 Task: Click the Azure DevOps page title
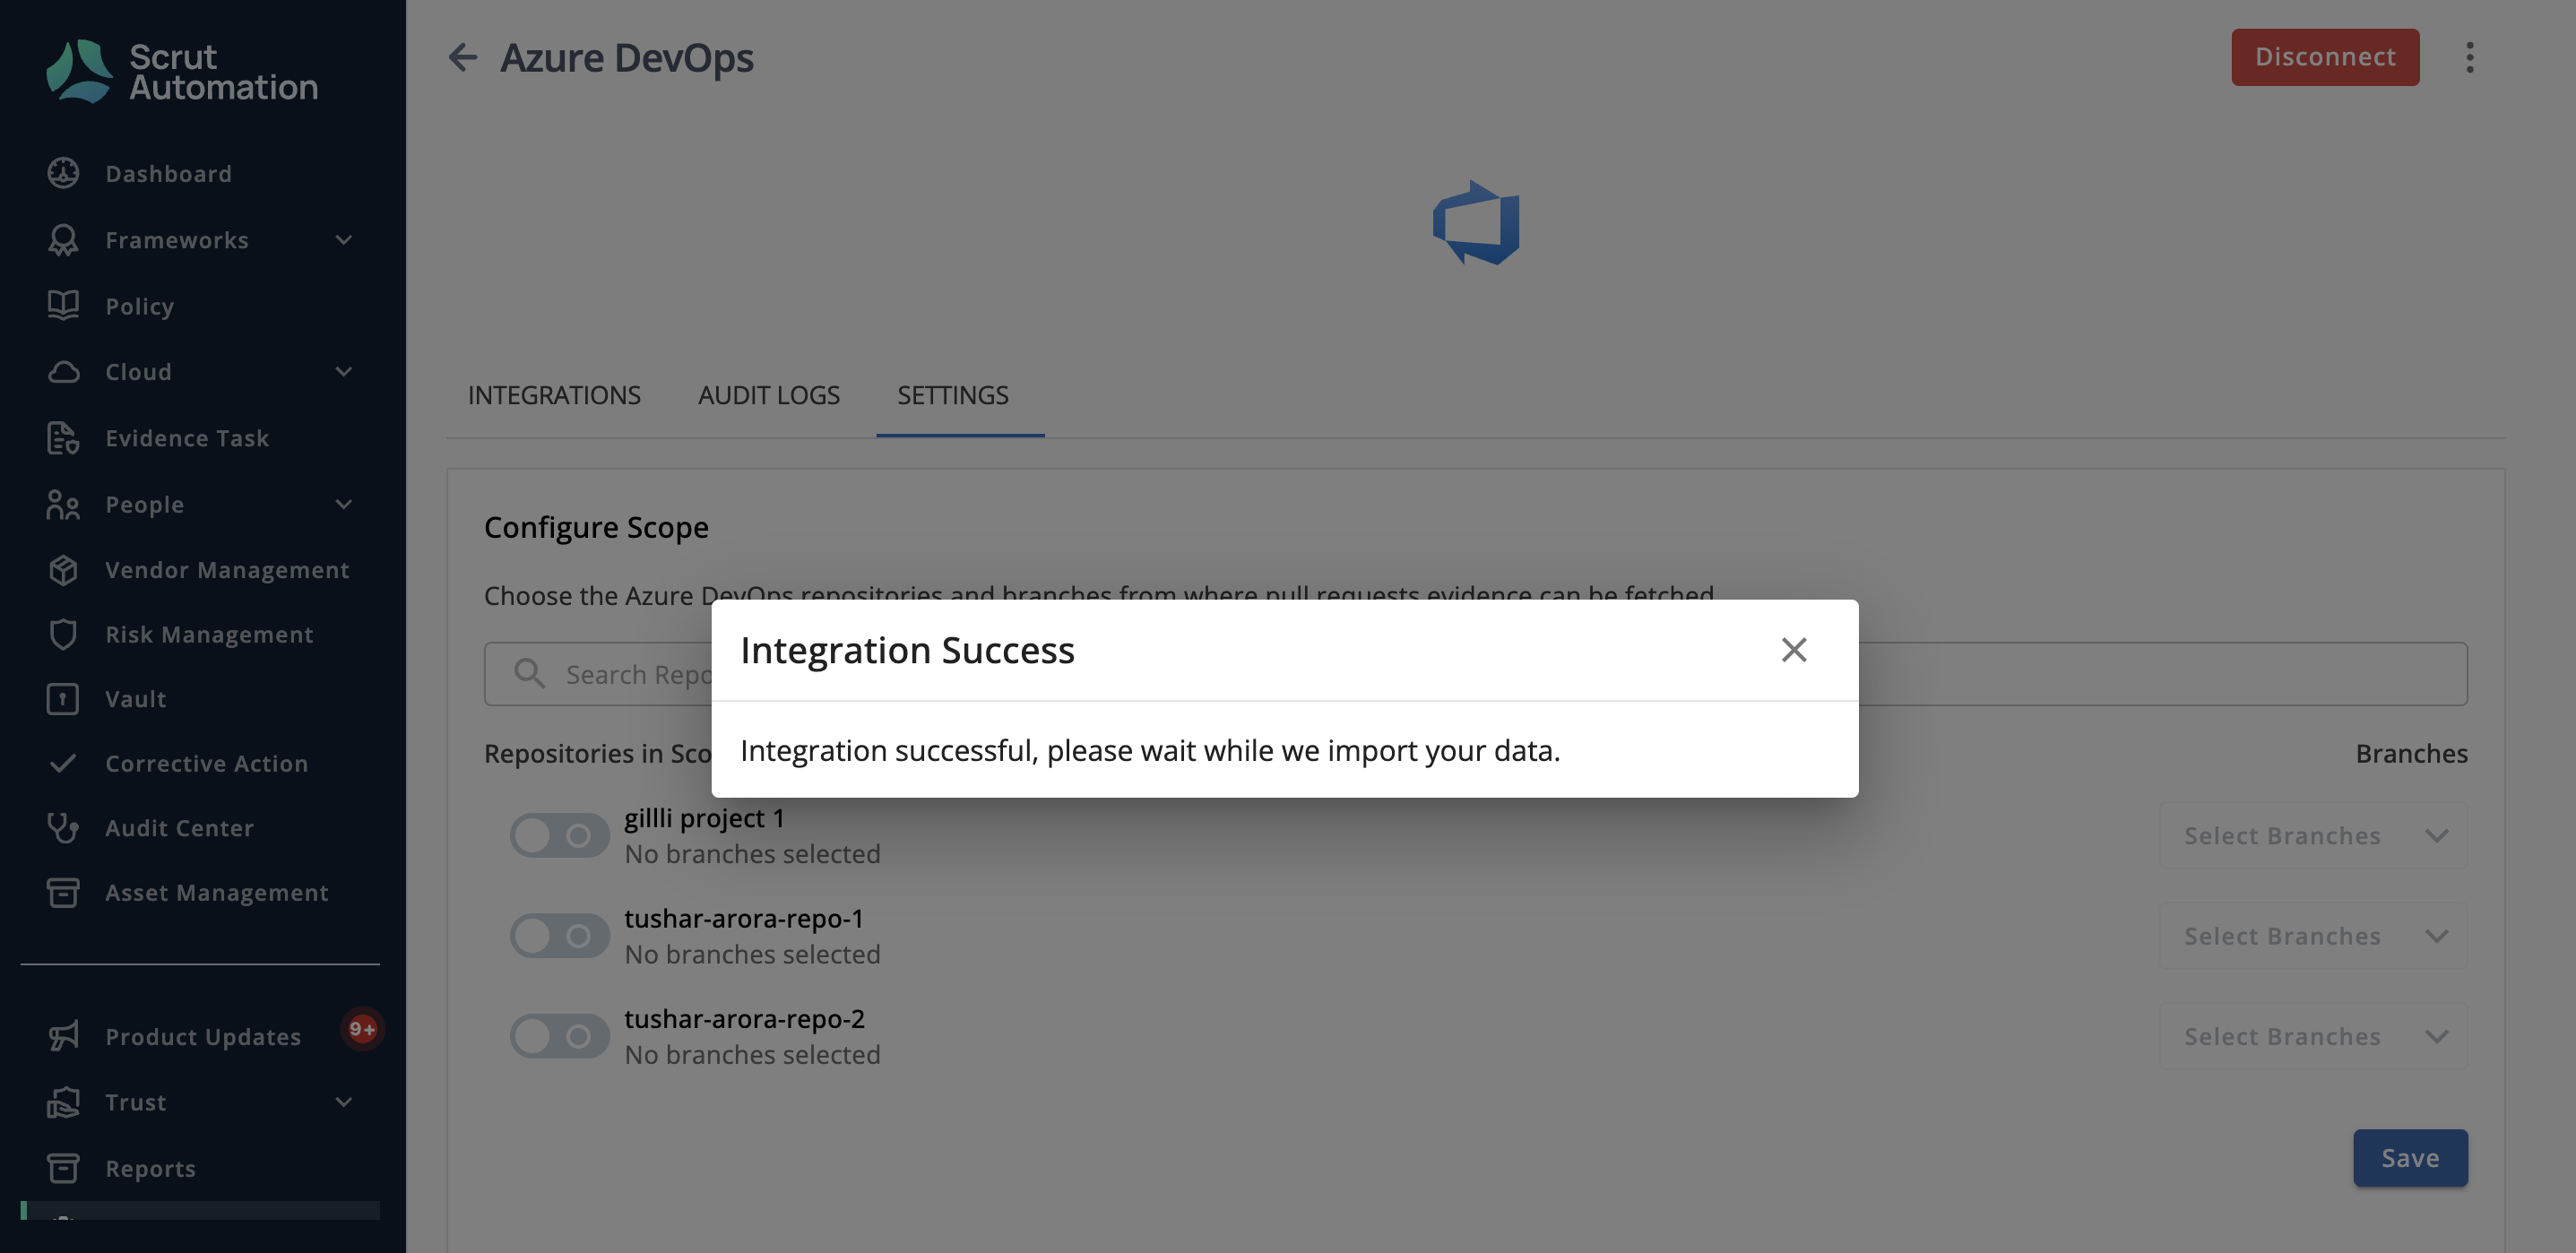pos(627,57)
